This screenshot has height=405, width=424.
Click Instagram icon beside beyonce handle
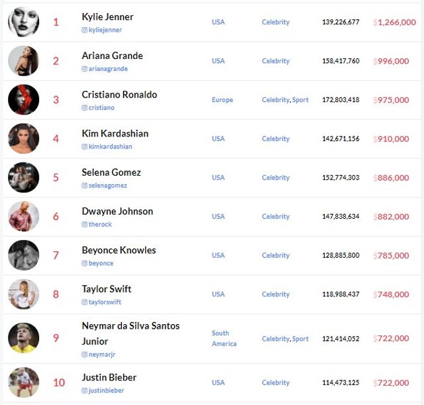[85, 264]
